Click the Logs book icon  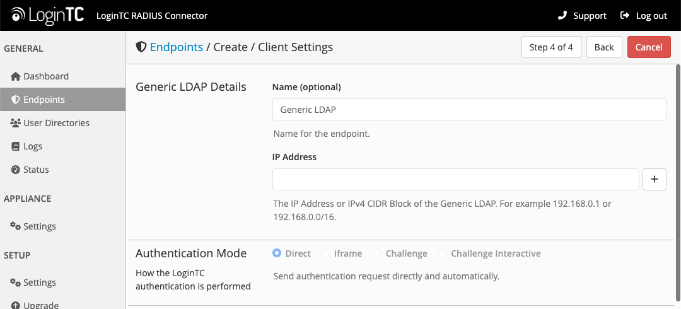click(16, 146)
